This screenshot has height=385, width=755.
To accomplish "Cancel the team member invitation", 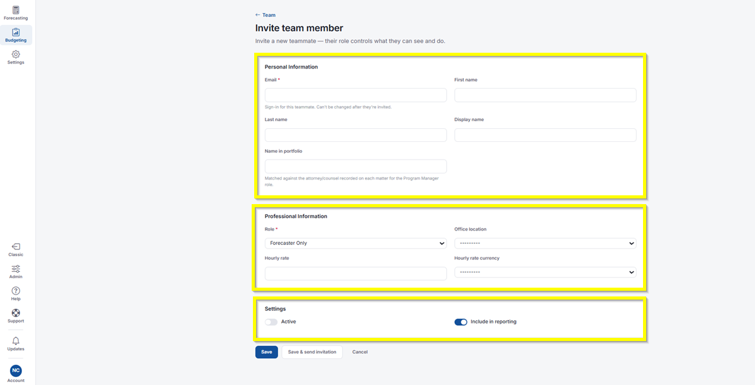I will [x=360, y=352].
